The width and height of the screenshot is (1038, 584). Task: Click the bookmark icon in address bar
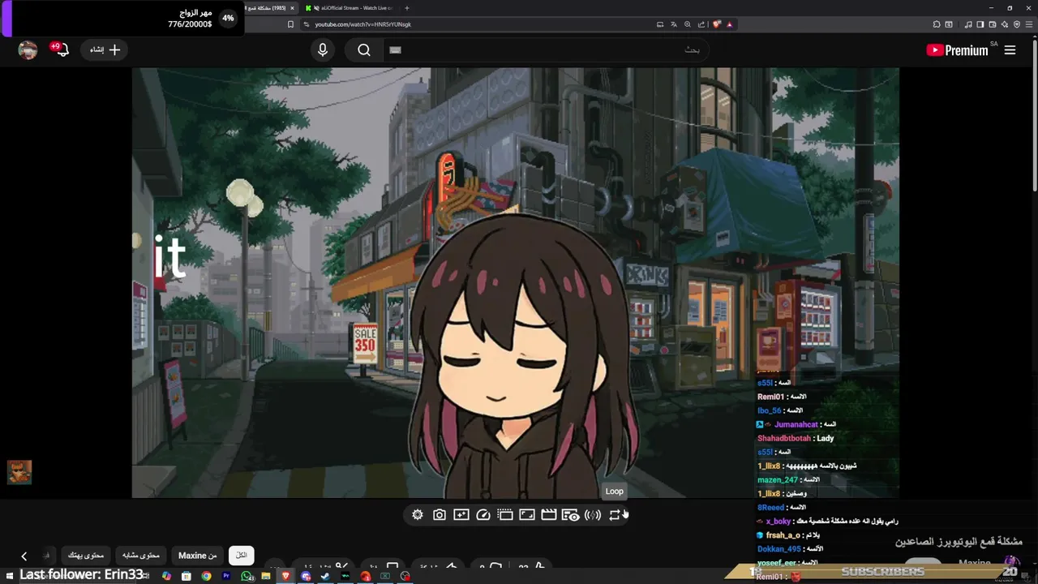[290, 24]
